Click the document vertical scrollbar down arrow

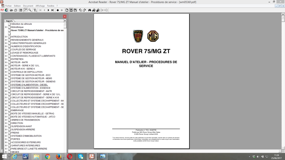[x=283, y=148]
